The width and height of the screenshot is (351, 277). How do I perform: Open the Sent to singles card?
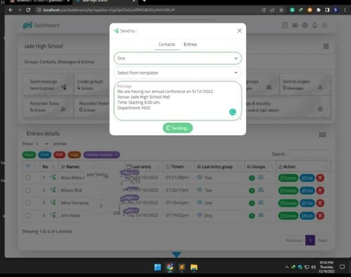(305, 85)
